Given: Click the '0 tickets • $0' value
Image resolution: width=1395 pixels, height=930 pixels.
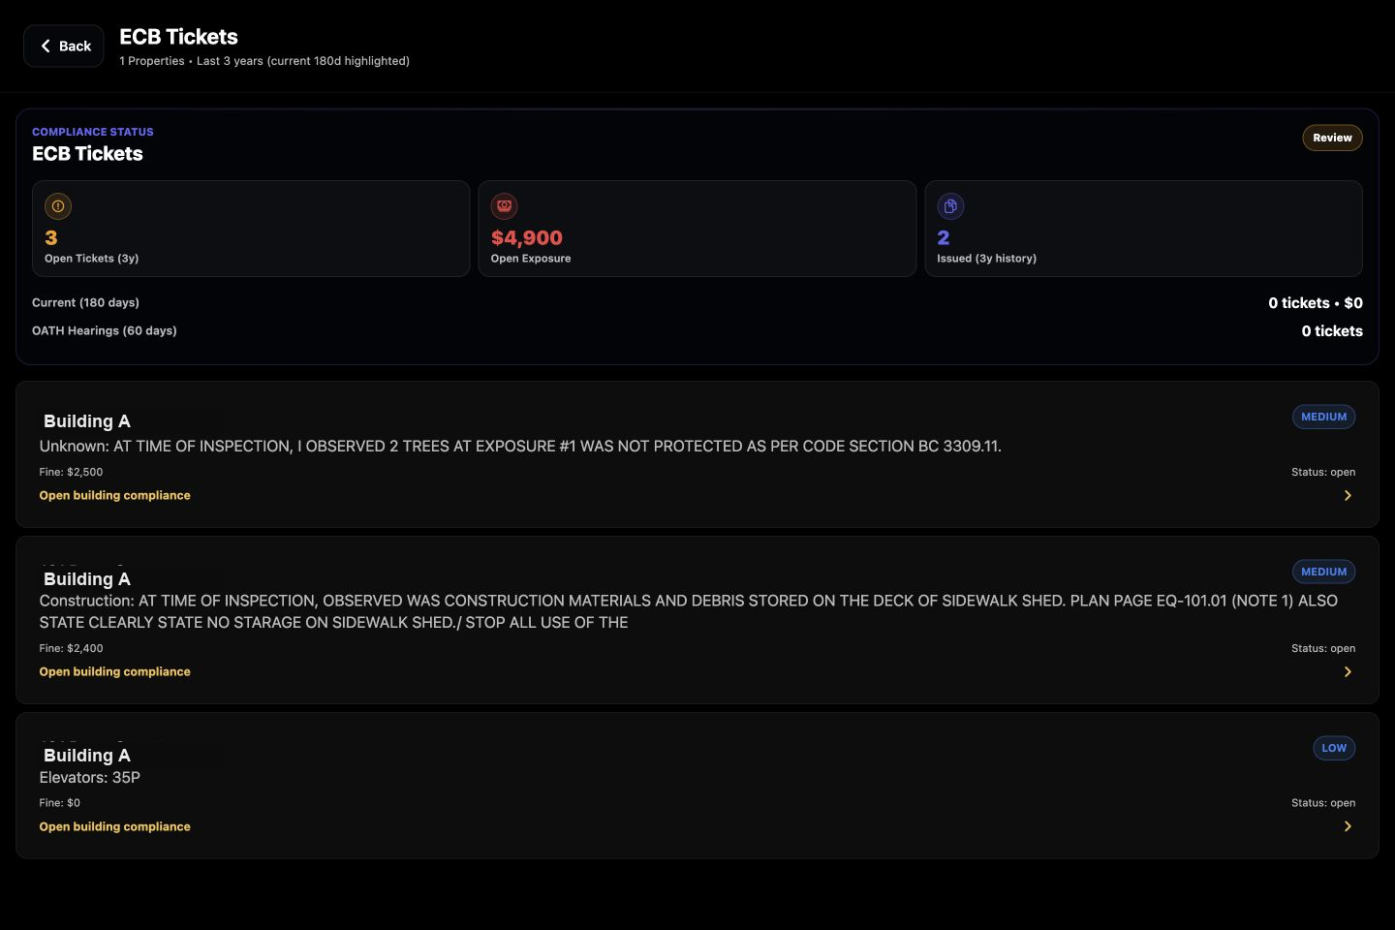Looking at the screenshot, I should (x=1316, y=303).
